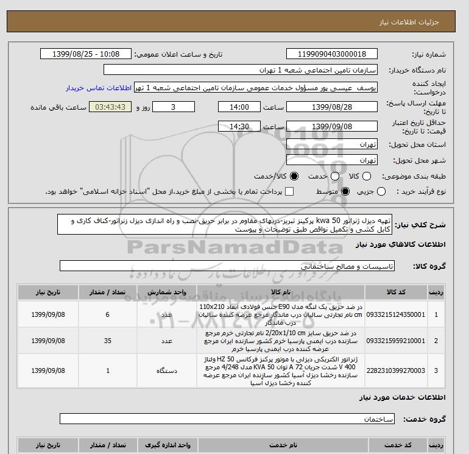The height and width of the screenshot is (454, 469).
Task: Choose the متوسط purchase type radio
Action: coord(345,191)
